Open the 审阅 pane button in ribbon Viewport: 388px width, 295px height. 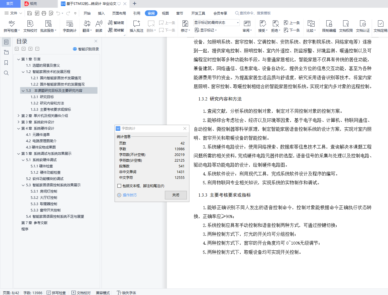click(247, 26)
